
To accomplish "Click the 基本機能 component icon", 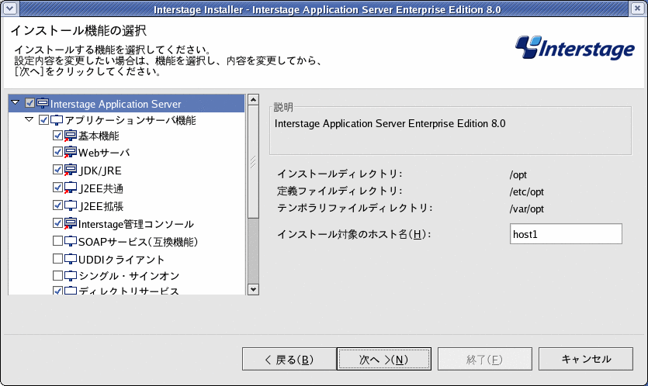I will pos(71,136).
